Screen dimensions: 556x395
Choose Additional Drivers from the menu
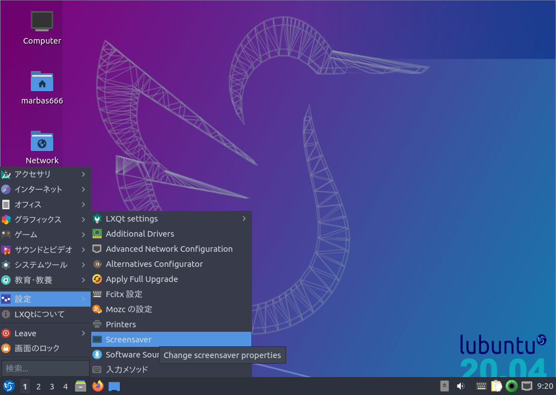coord(171,234)
